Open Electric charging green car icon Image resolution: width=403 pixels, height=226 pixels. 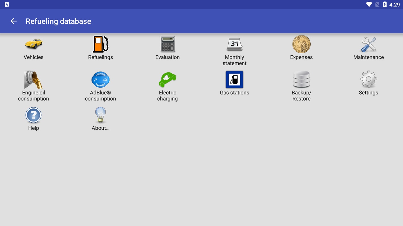[167, 80]
